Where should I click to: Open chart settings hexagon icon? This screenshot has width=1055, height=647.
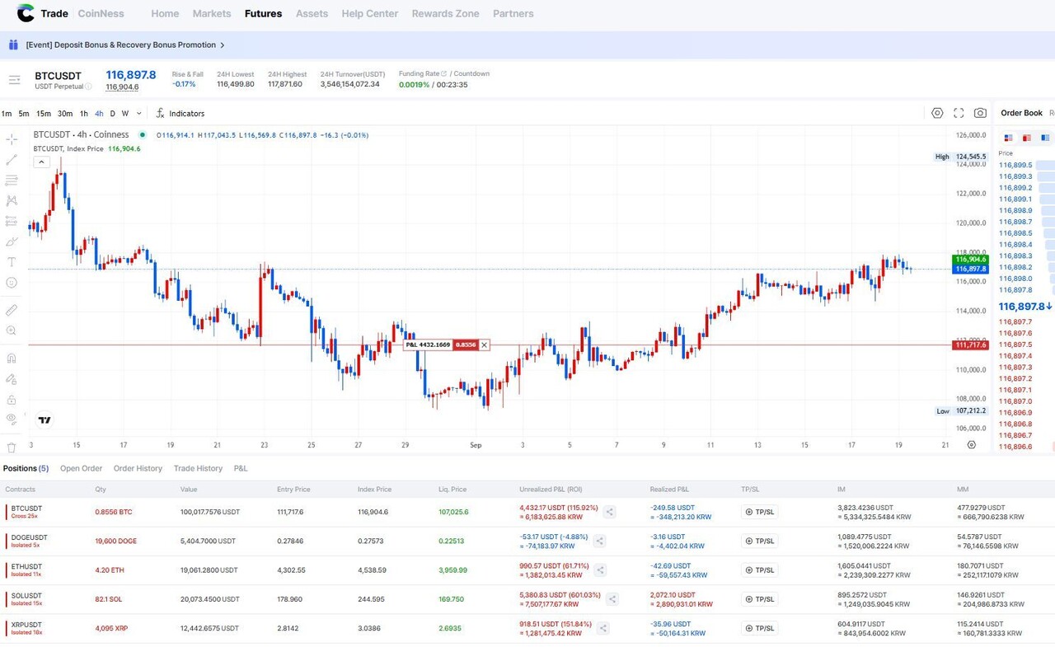[937, 113]
